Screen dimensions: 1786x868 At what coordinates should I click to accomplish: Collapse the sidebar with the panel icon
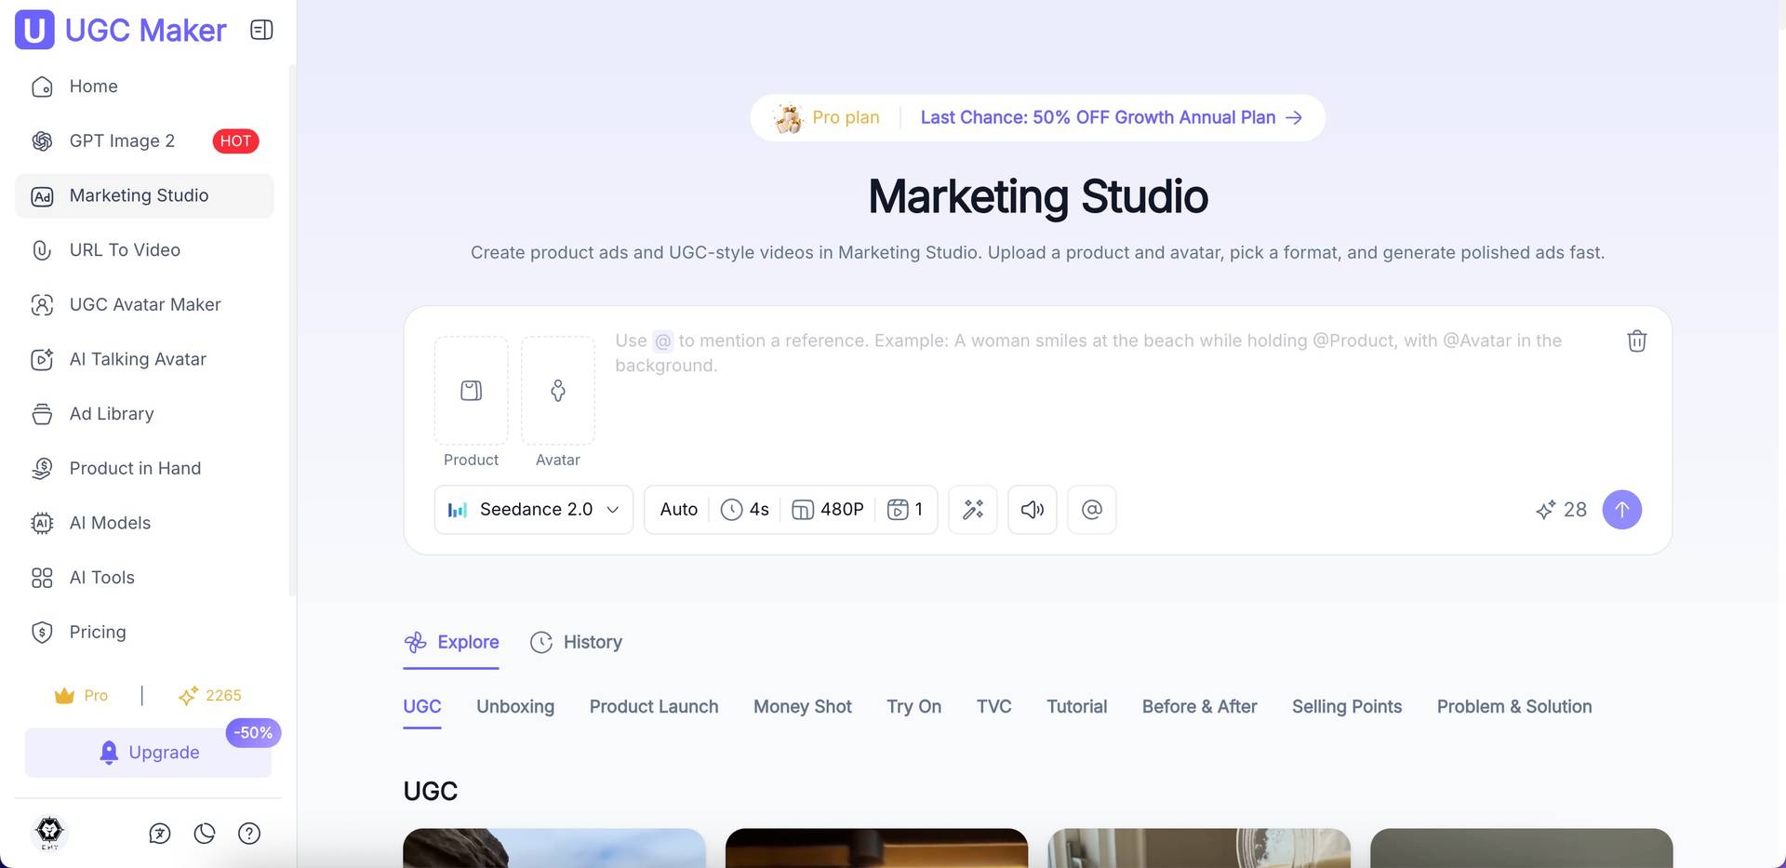point(261,30)
